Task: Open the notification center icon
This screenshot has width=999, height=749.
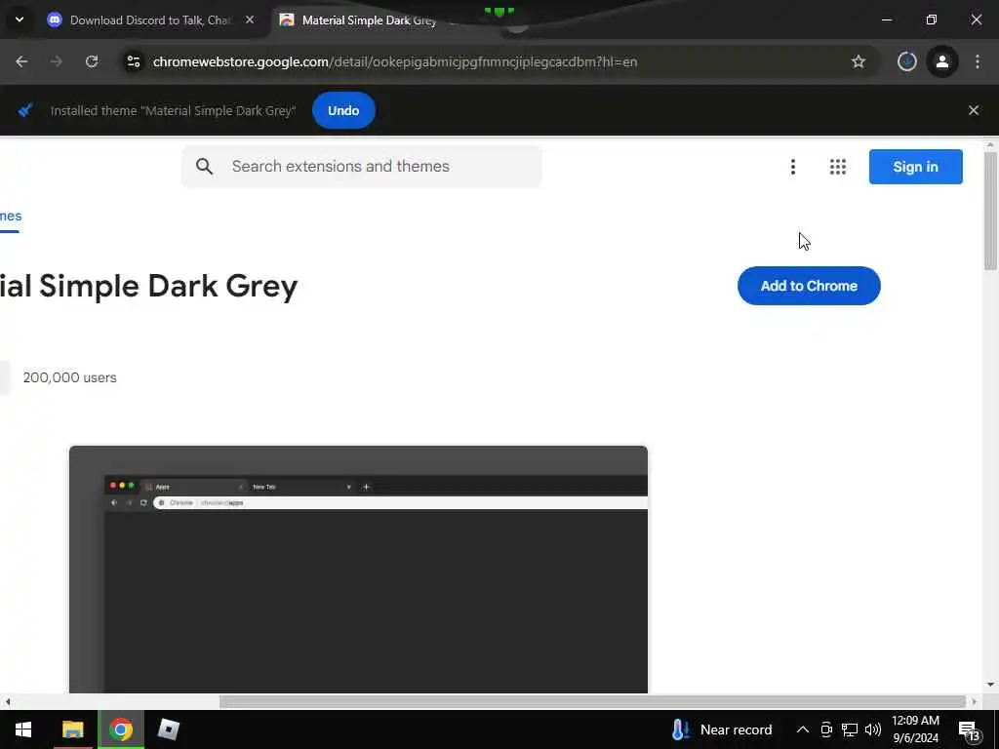Action: coord(970,729)
